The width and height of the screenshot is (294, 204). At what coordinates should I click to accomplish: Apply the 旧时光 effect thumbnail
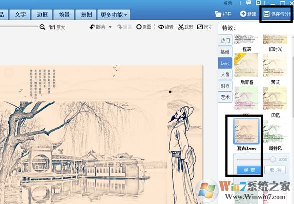275,39
